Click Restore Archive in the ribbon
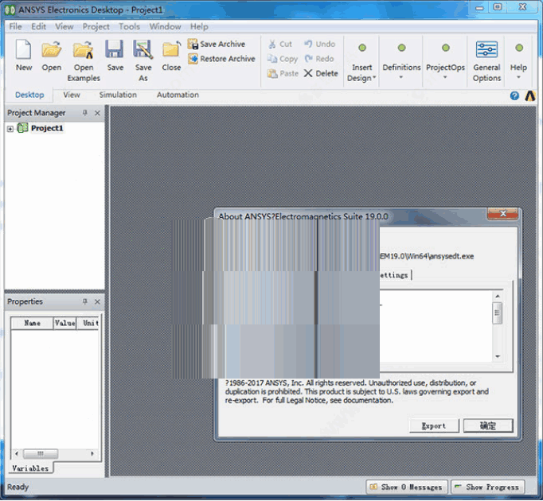 click(221, 59)
